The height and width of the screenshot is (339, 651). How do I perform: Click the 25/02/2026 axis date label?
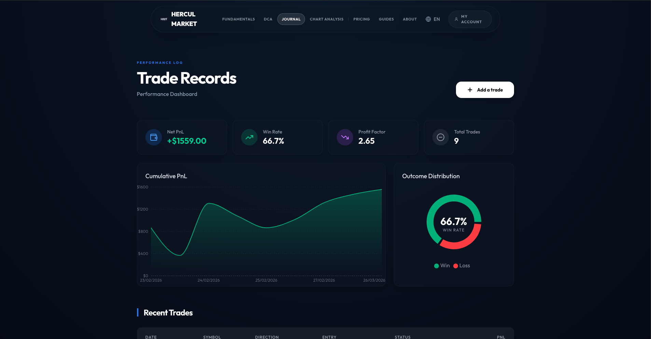266,280
